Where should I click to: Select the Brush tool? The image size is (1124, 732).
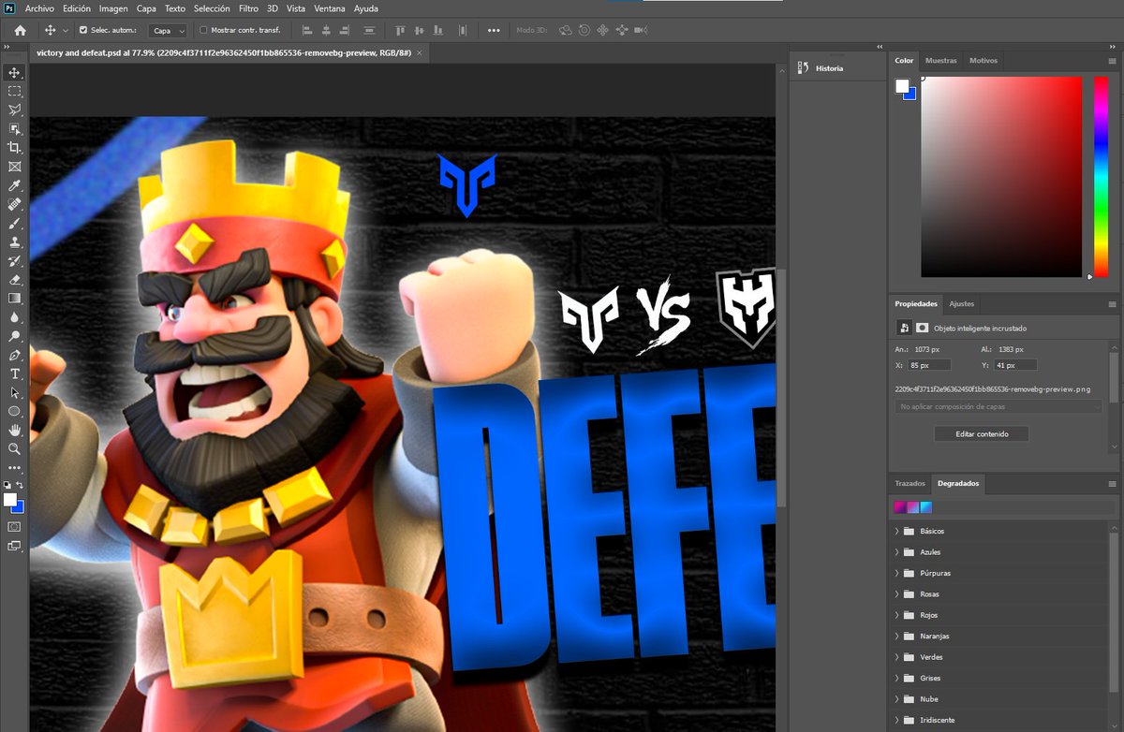click(14, 223)
